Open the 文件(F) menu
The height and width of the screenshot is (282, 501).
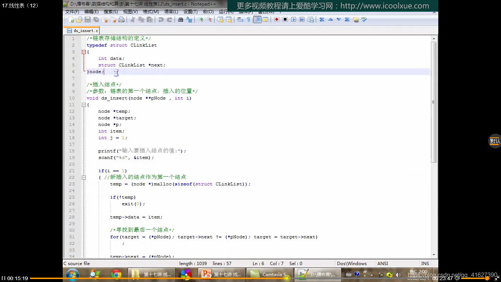point(72,12)
